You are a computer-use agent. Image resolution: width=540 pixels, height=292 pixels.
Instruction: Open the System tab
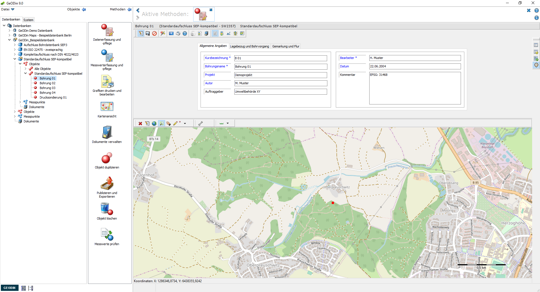28,20
